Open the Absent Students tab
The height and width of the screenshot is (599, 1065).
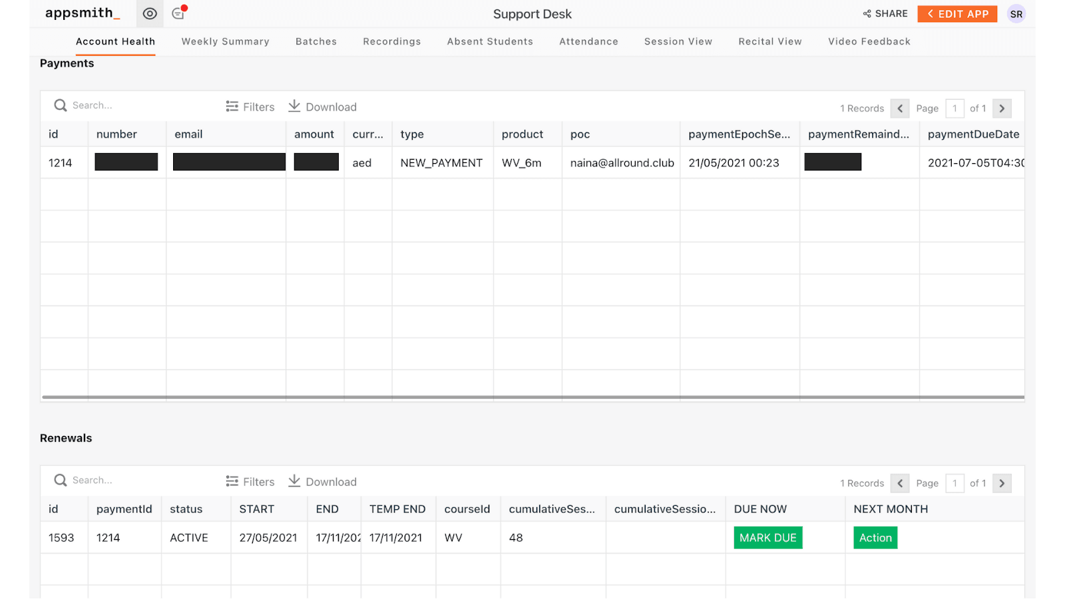(490, 41)
